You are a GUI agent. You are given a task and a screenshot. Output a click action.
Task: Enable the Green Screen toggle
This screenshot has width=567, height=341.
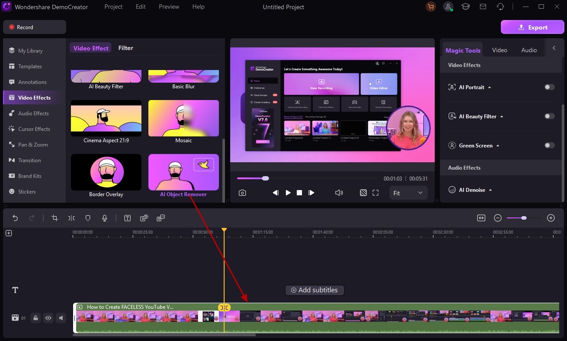550,145
